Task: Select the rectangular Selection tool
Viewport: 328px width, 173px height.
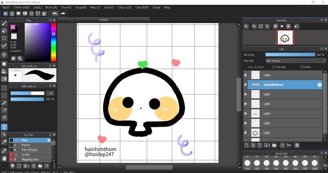Action: (4, 88)
